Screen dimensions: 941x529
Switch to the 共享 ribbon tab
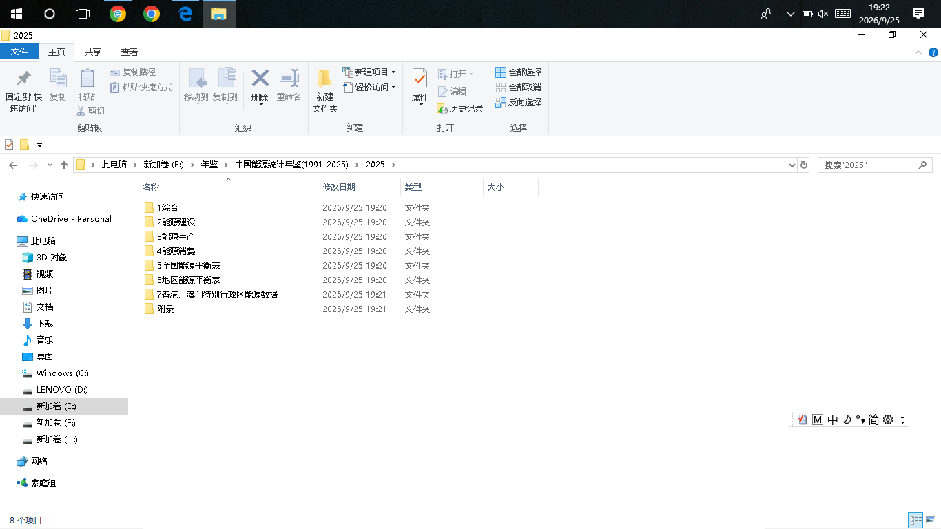click(93, 52)
